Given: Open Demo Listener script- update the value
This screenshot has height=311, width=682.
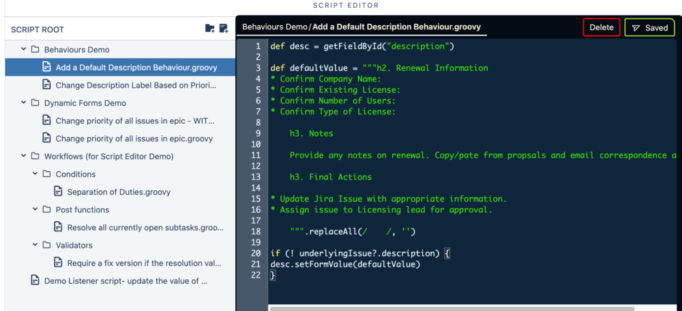Looking at the screenshot, I should [125, 280].
